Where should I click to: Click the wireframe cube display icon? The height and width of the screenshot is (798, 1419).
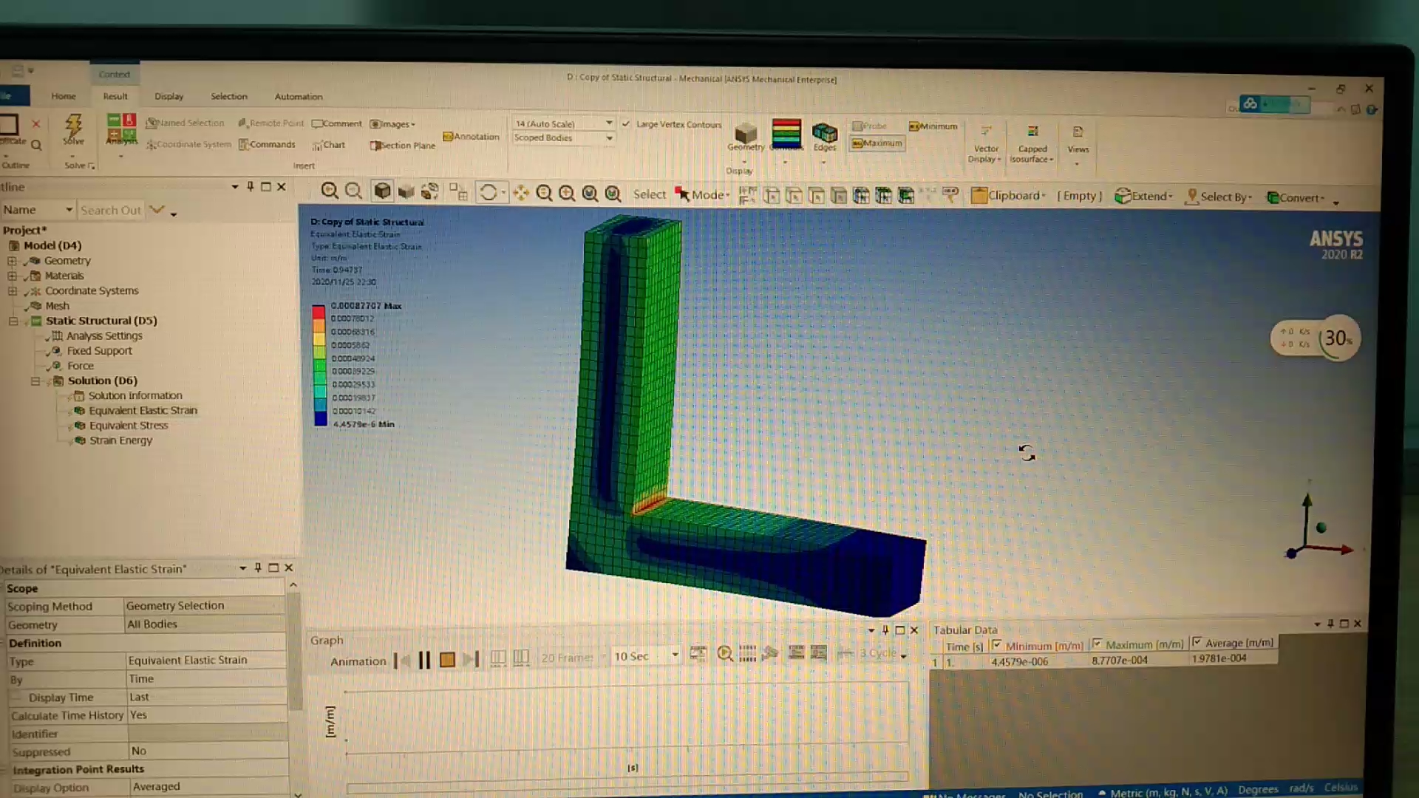[406, 192]
